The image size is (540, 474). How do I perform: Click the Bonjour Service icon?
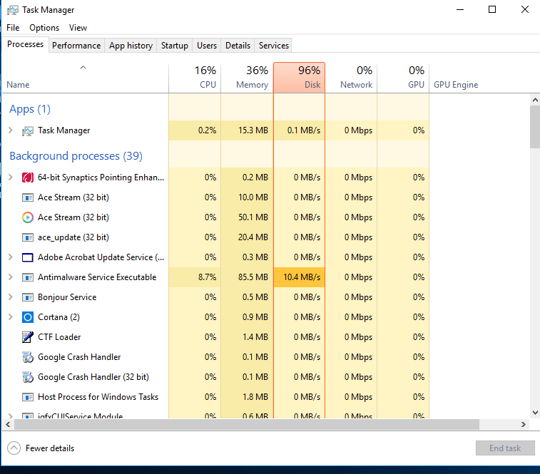[x=28, y=297]
